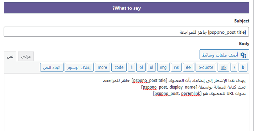Click the 'Subject' label
The image size is (254, 131).
(242, 21)
